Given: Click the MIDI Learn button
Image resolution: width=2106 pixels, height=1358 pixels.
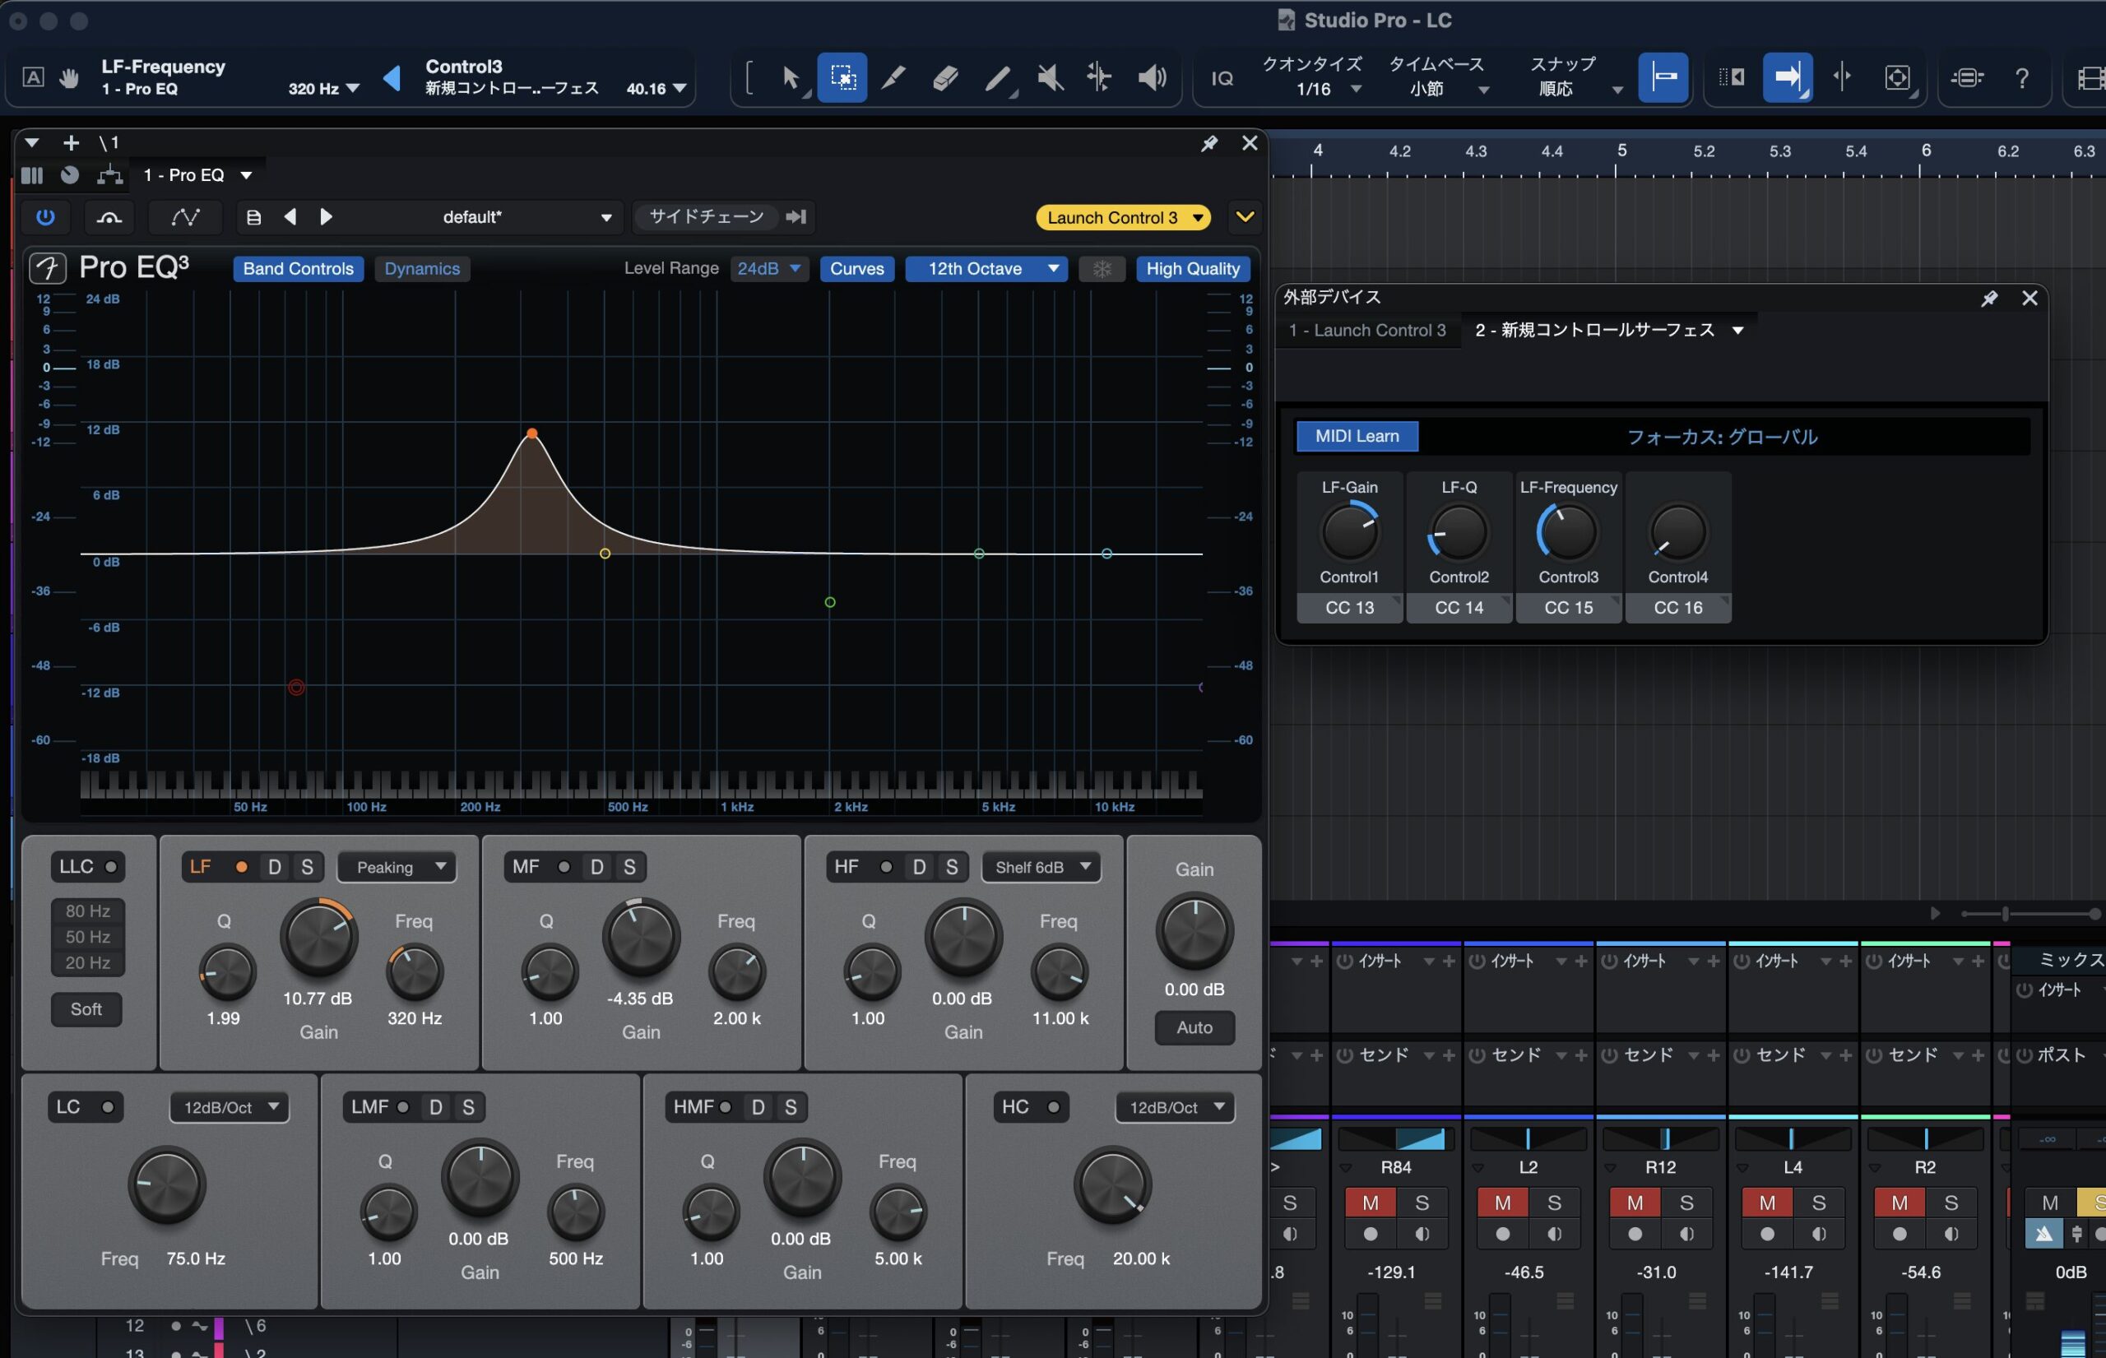Looking at the screenshot, I should 1357,437.
